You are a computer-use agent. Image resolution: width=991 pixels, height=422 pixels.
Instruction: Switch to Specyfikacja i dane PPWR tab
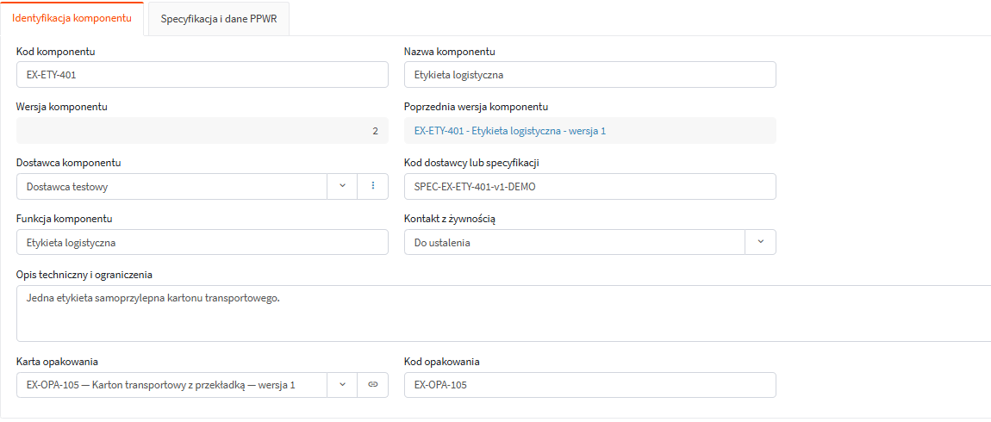point(219,18)
